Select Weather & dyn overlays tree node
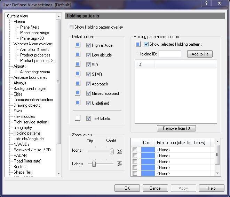Screen dimensions: 230x197 point(33,44)
